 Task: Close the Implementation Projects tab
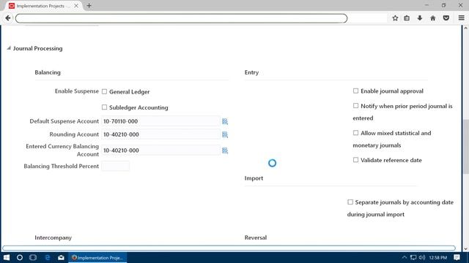pyautogui.click(x=76, y=6)
